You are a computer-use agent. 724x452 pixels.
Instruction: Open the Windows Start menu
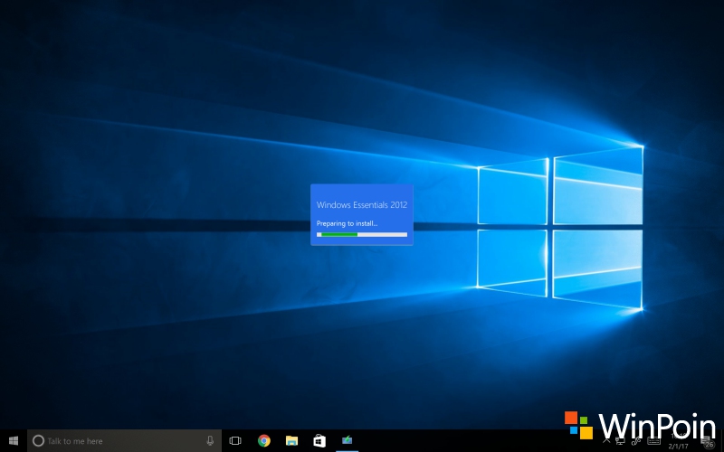[14, 441]
